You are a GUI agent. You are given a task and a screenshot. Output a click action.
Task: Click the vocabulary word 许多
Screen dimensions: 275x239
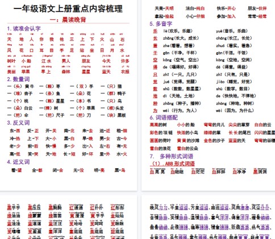tap(125, 61)
